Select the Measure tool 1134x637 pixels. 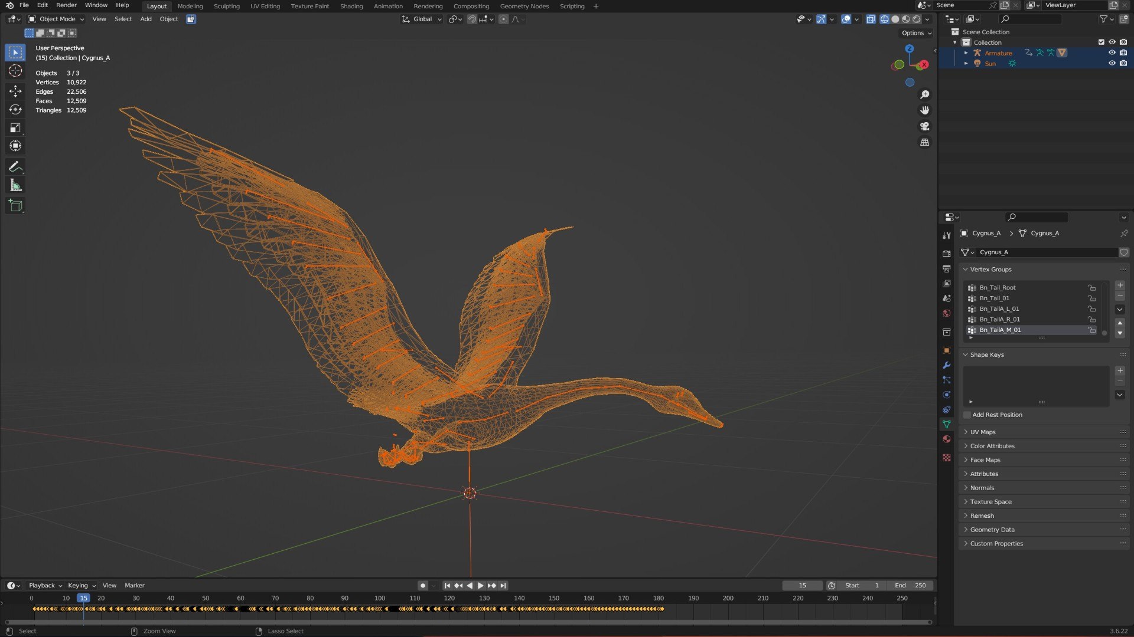(x=15, y=185)
